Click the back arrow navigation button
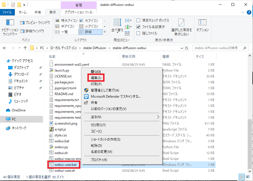 coord(4,48)
